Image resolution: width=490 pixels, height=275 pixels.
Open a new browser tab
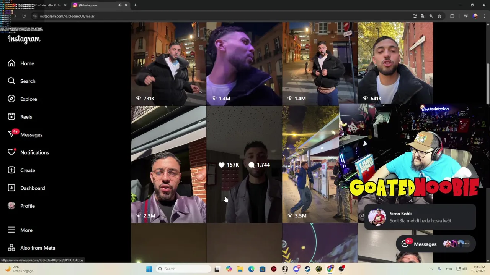tap(135, 5)
